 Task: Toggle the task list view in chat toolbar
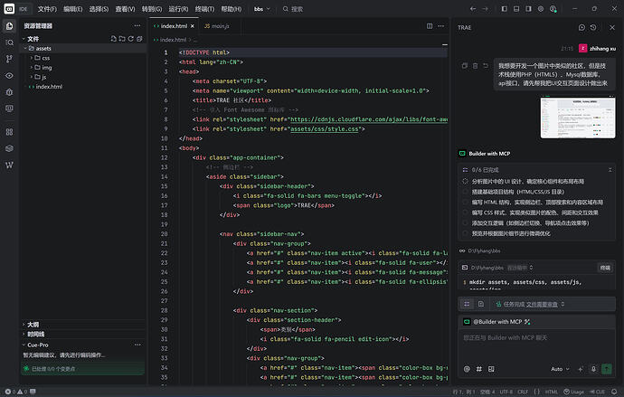coord(467,305)
